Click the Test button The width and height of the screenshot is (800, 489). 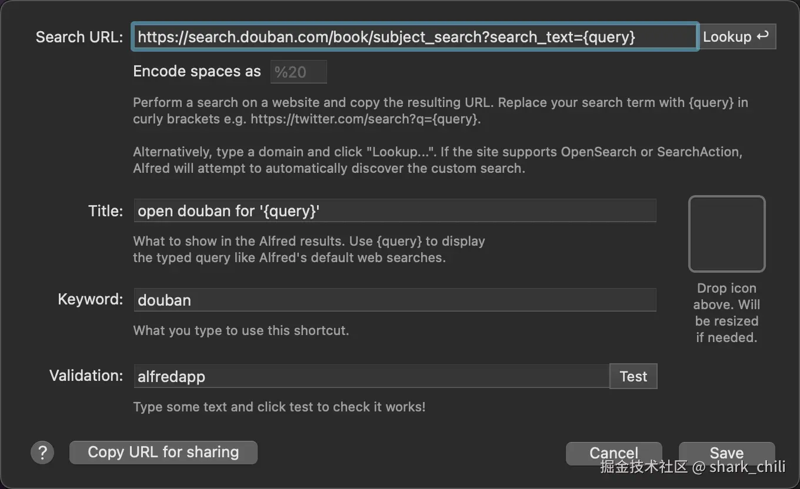[634, 376]
